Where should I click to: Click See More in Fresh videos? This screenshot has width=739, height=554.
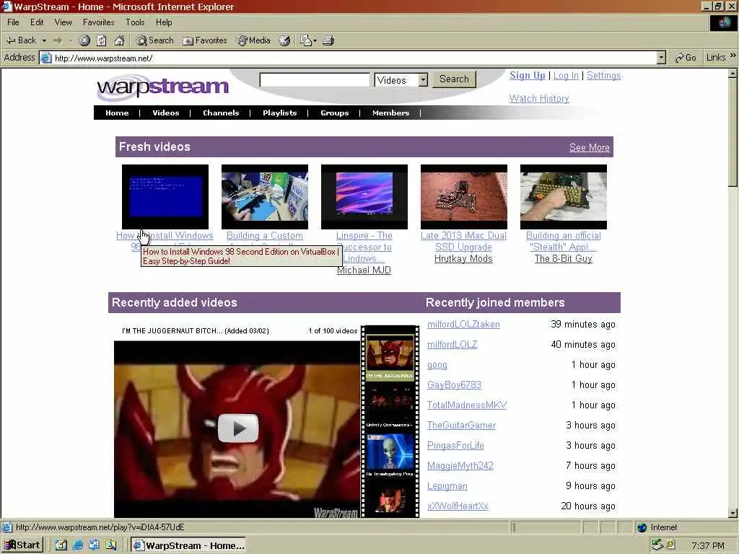pyautogui.click(x=589, y=147)
